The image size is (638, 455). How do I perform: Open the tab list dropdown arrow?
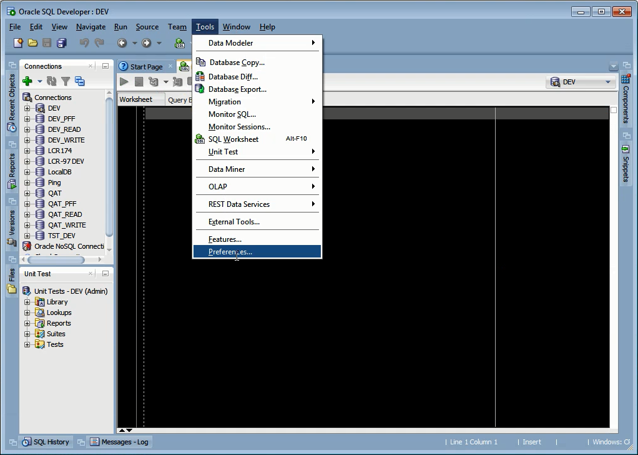tap(614, 66)
